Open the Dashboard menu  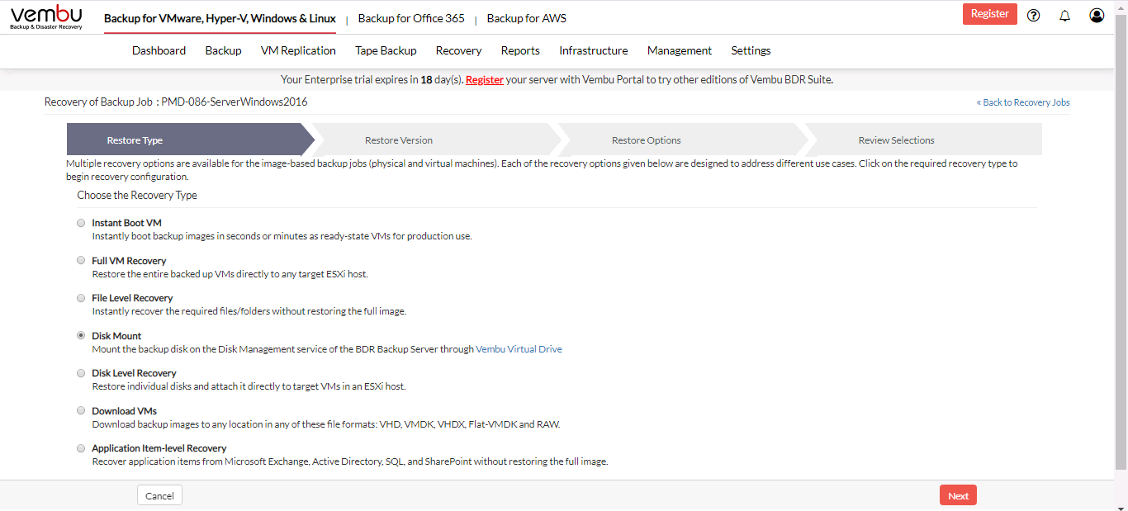click(159, 50)
